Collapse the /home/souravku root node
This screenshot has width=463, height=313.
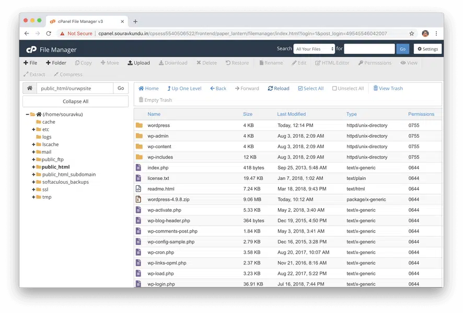tap(27, 114)
